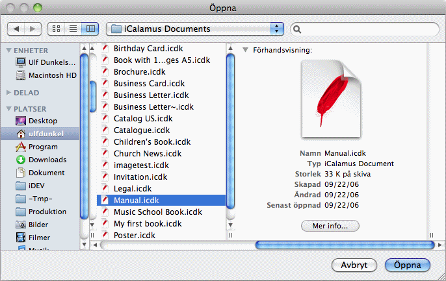Click the Öppna open button
Viewport: 446px width, 281px height.
coord(407,265)
